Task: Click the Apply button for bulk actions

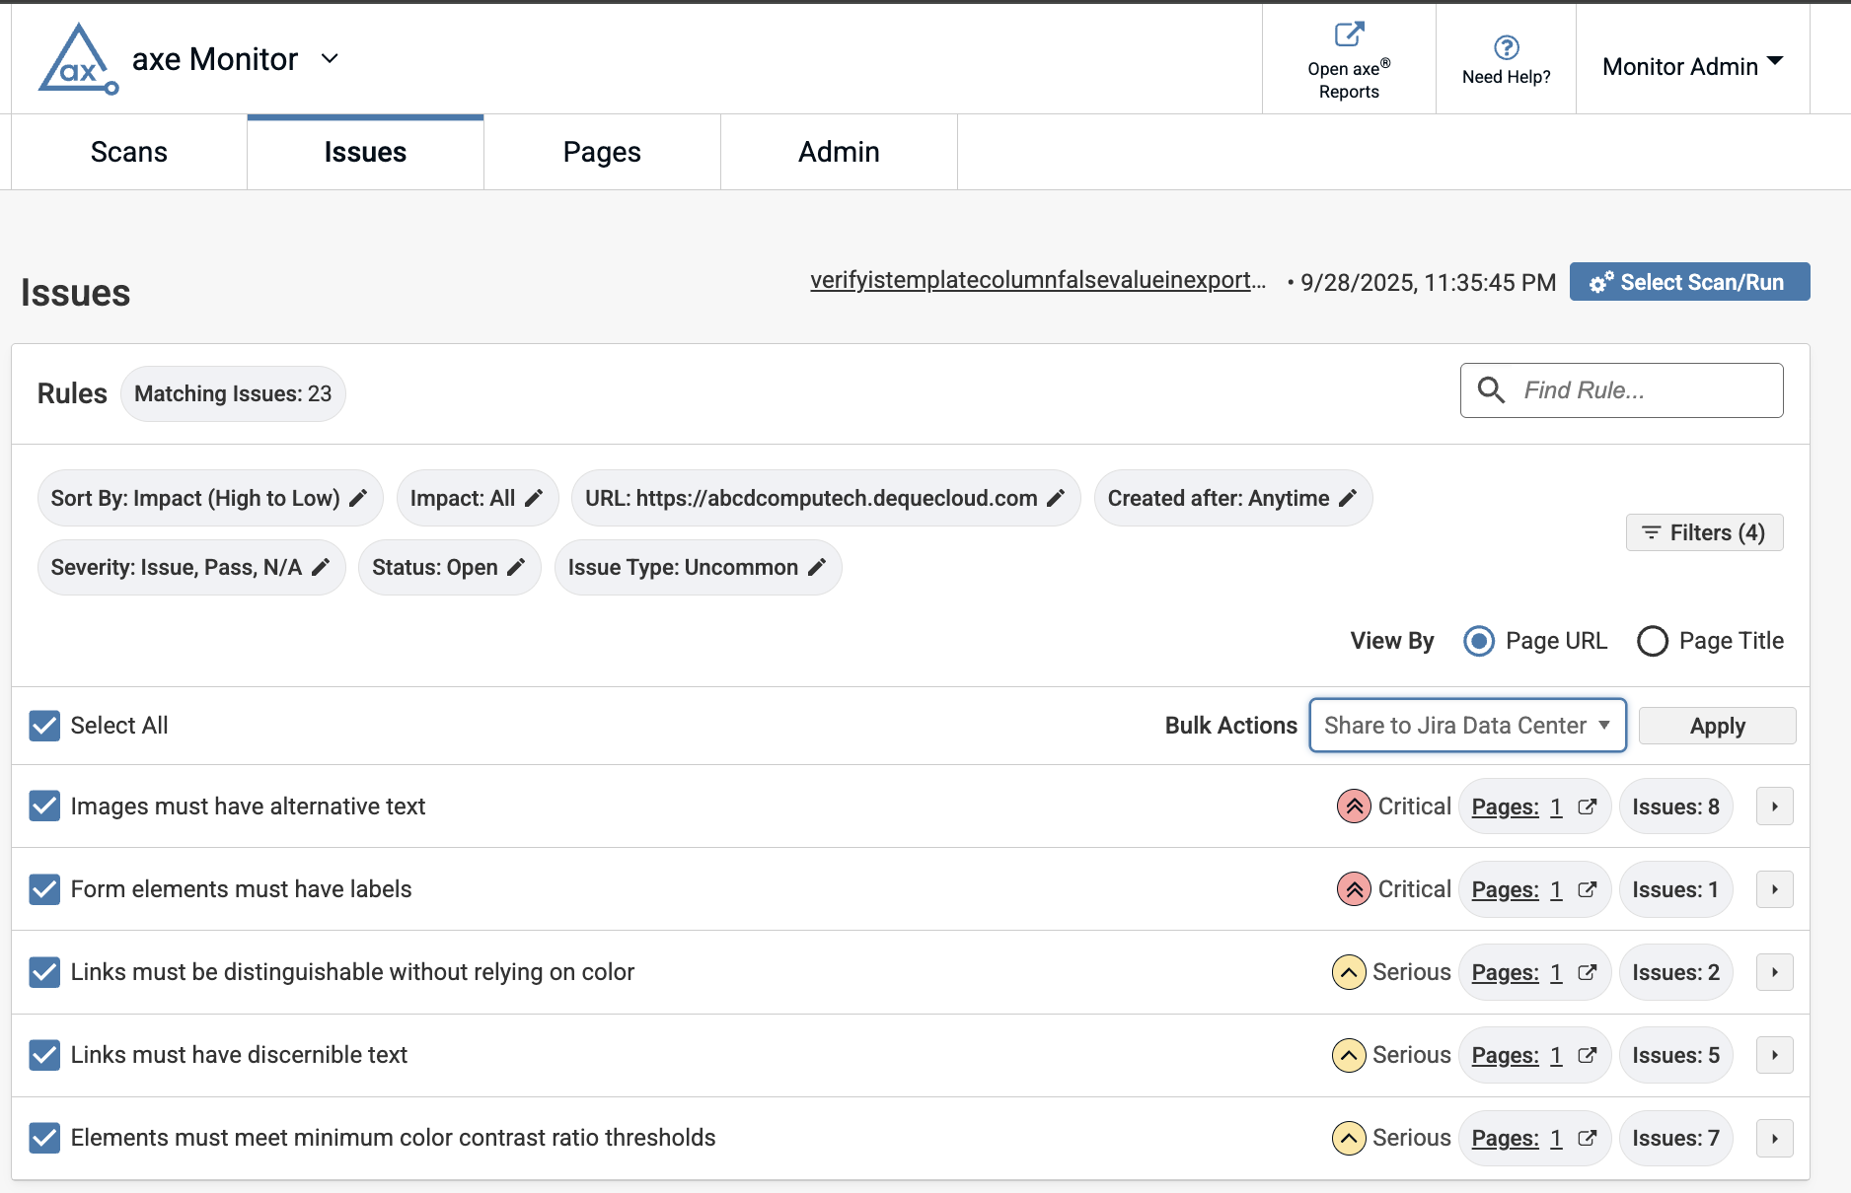Action: (1716, 725)
